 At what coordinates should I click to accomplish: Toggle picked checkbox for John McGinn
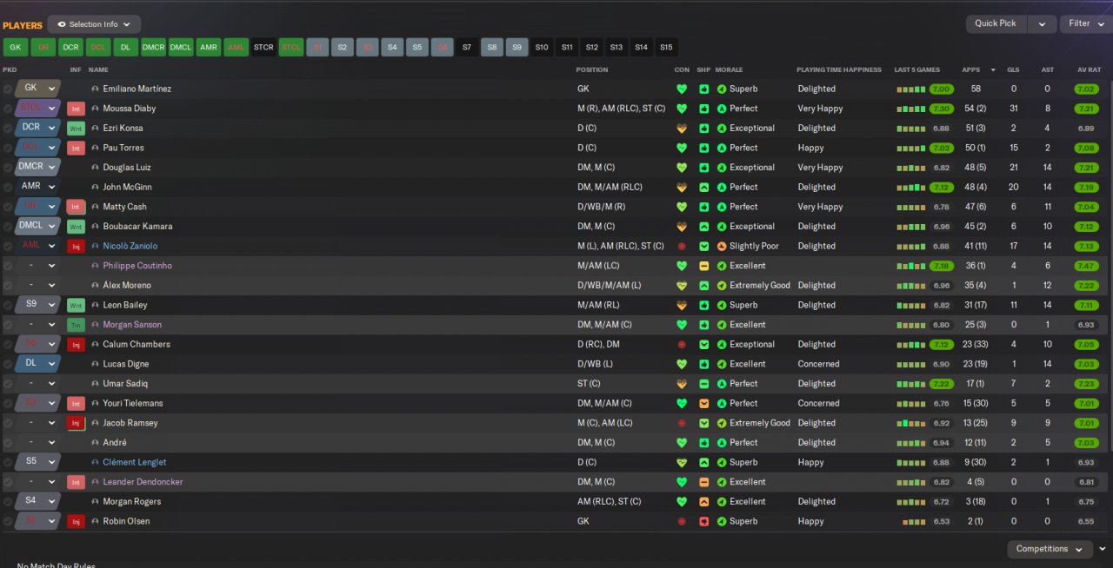8,187
